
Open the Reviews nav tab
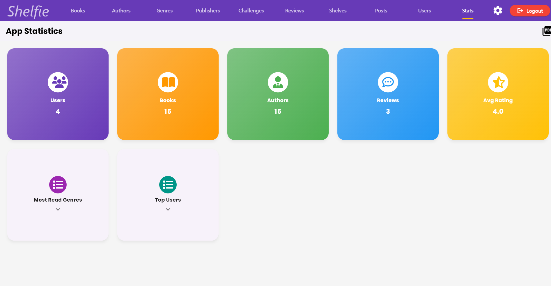click(x=294, y=11)
